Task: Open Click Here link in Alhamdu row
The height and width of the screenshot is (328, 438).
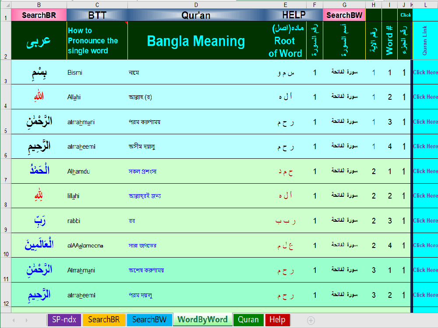Action: [425, 171]
